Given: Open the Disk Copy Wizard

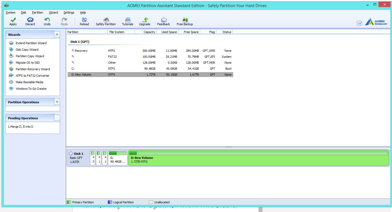Looking at the screenshot, I should [x=27, y=50].
